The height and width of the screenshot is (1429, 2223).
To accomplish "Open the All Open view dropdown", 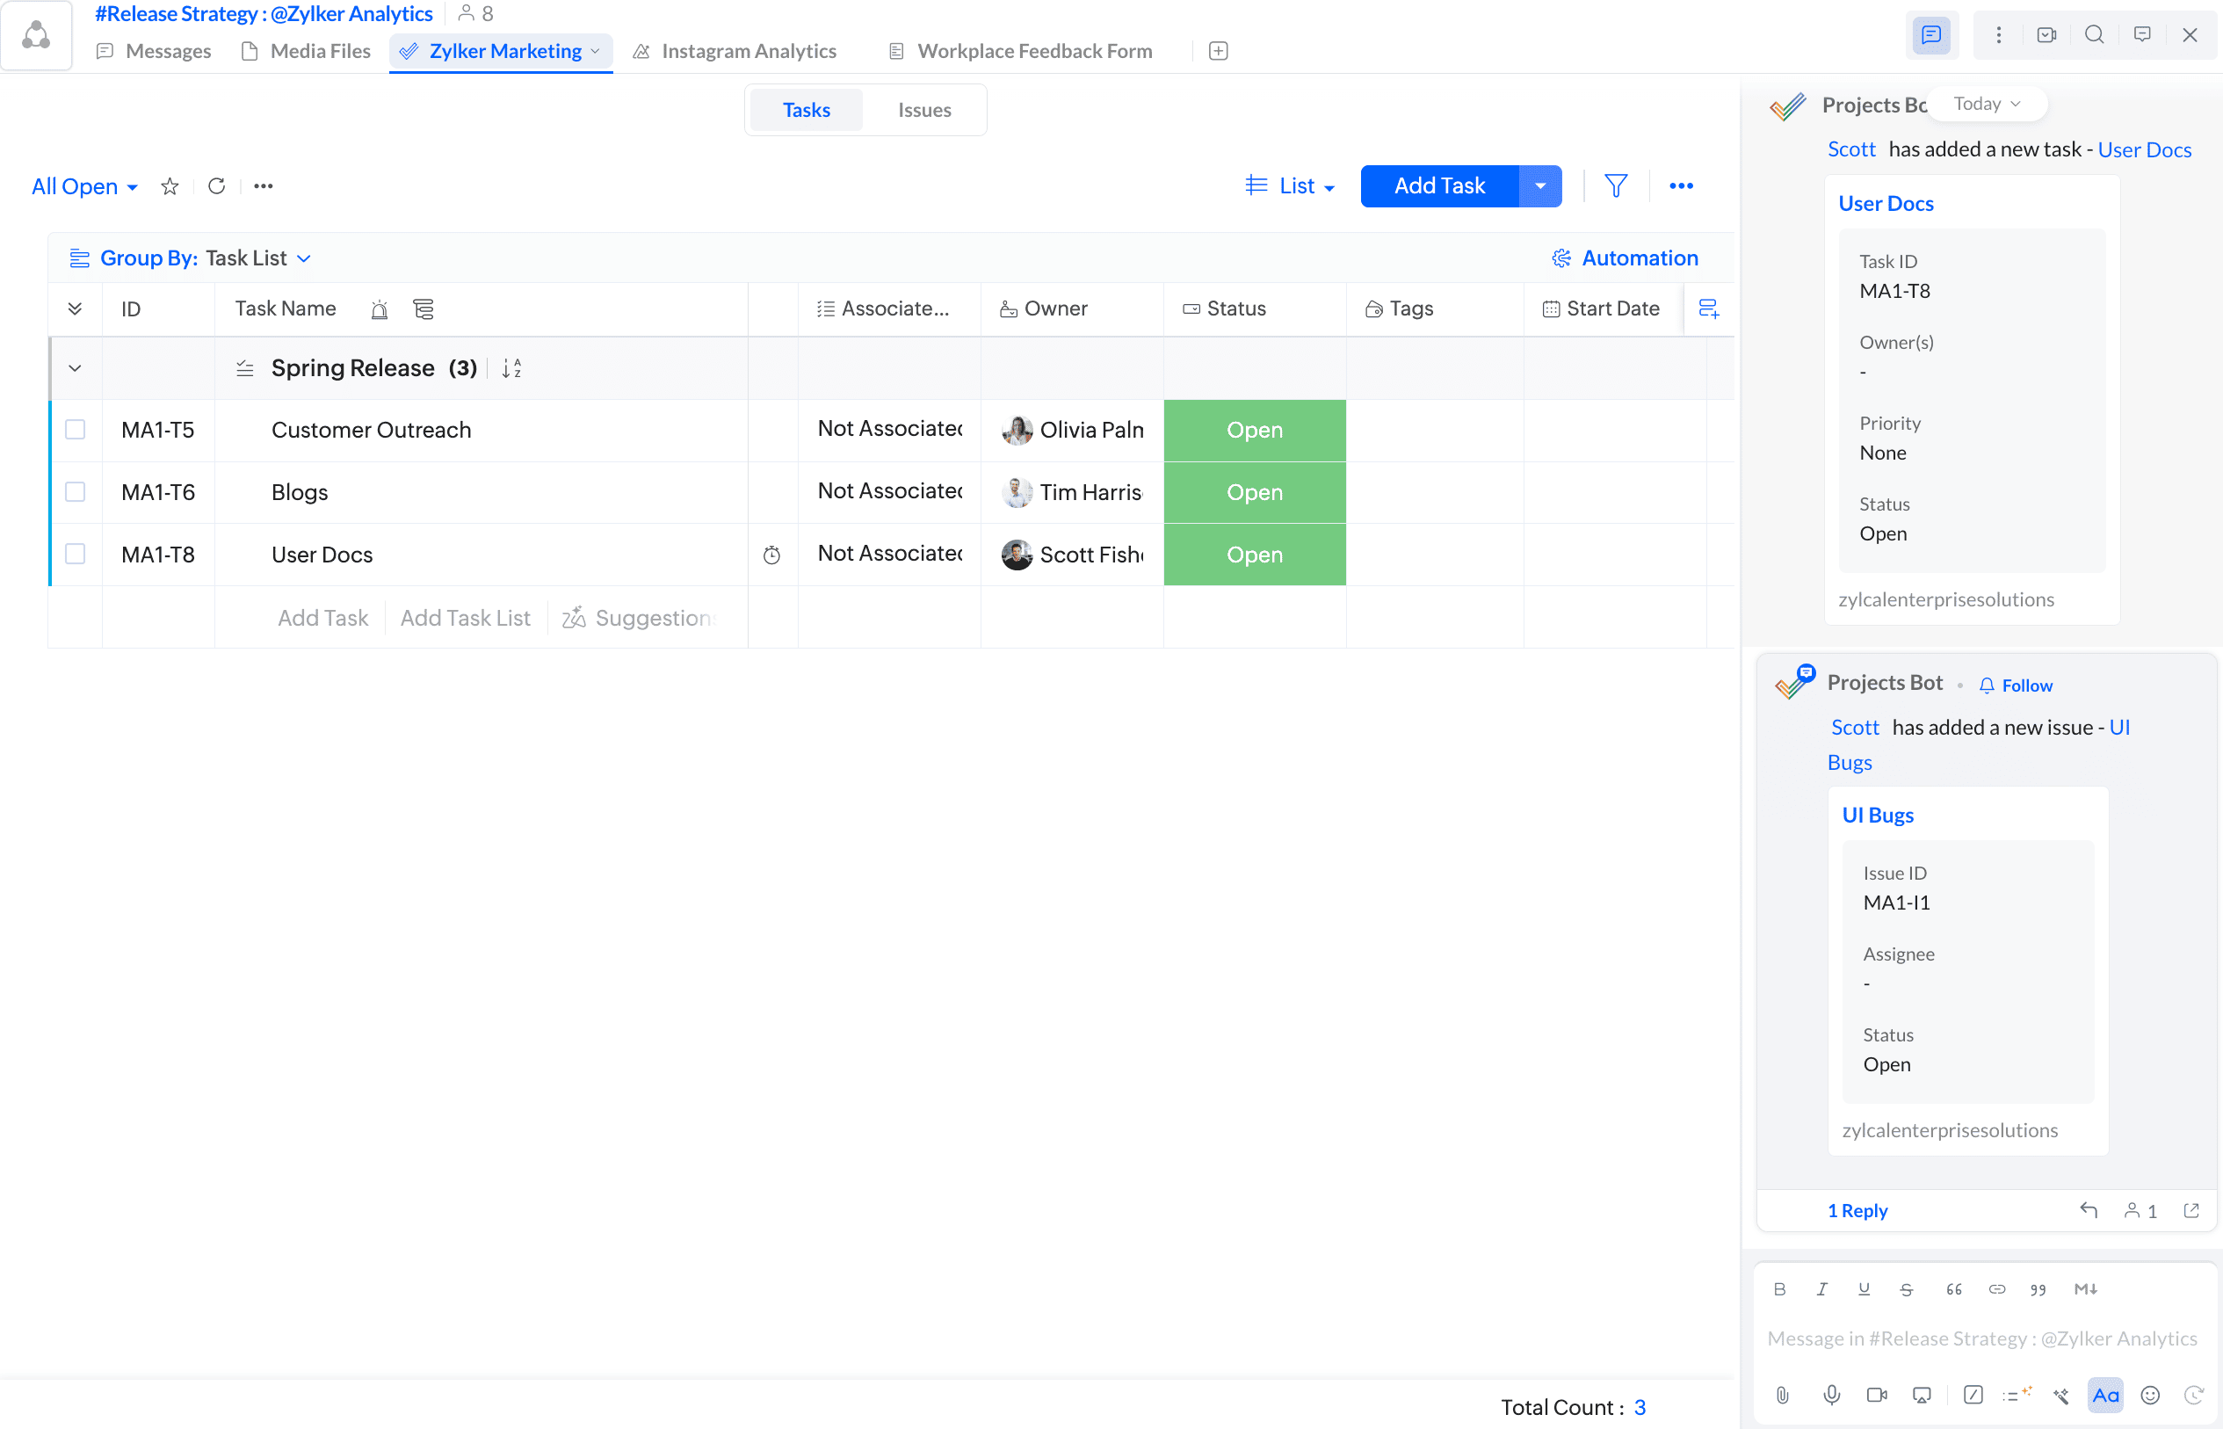I will 84,186.
